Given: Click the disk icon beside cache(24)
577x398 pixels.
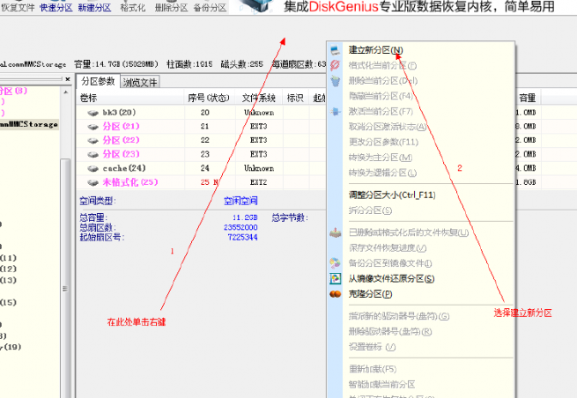Looking at the screenshot, I should (x=92, y=168).
